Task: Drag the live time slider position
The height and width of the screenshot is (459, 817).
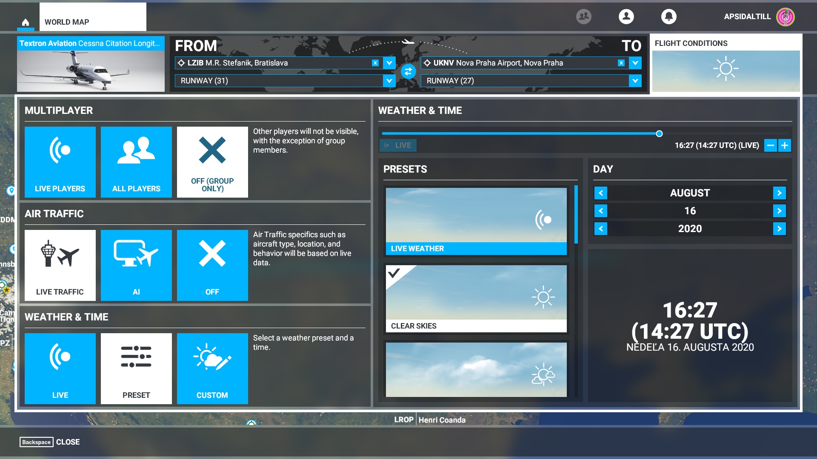Action: click(658, 133)
